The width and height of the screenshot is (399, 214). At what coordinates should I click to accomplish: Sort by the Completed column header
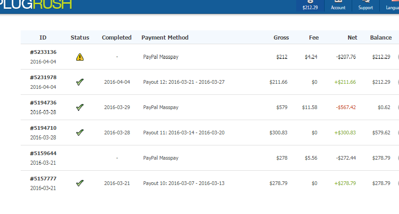[117, 38]
